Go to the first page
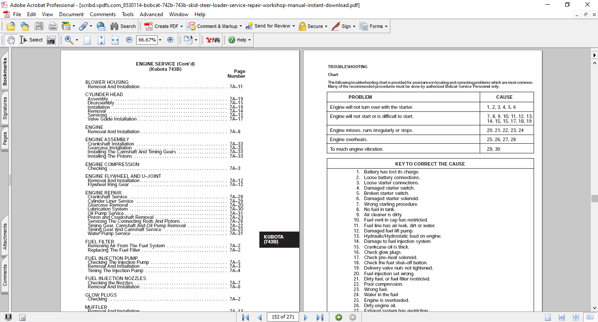 (246, 317)
